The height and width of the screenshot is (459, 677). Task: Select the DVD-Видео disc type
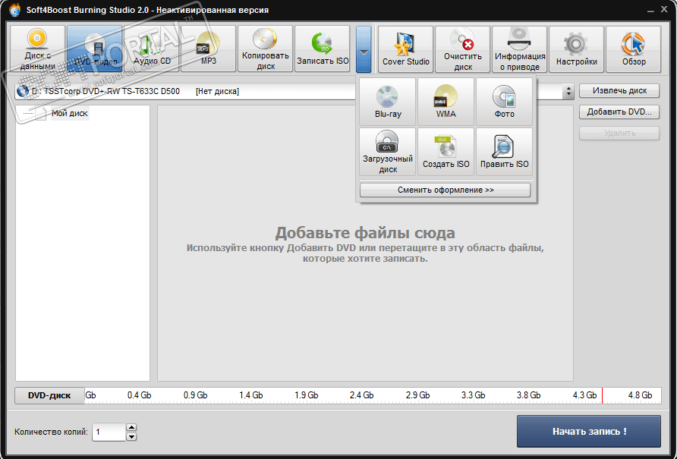(x=95, y=49)
